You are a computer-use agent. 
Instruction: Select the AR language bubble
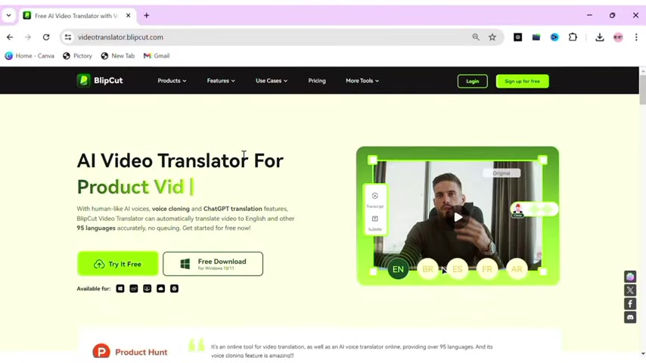(x=517, y=269)
